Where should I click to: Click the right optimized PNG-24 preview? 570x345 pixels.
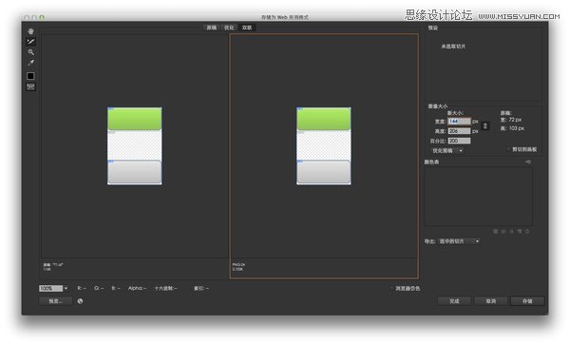(324, 145)
